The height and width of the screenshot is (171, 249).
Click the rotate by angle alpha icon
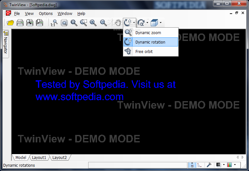click(x=141, y=23)
